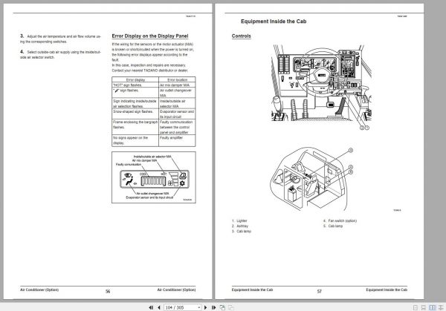The height and width of the screenshot is (311, 446).
Task: Switch to continuous page layout
Action: 424,307
